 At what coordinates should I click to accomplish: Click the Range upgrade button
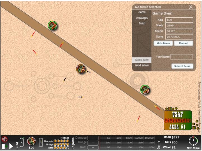(x=93, y=143)
